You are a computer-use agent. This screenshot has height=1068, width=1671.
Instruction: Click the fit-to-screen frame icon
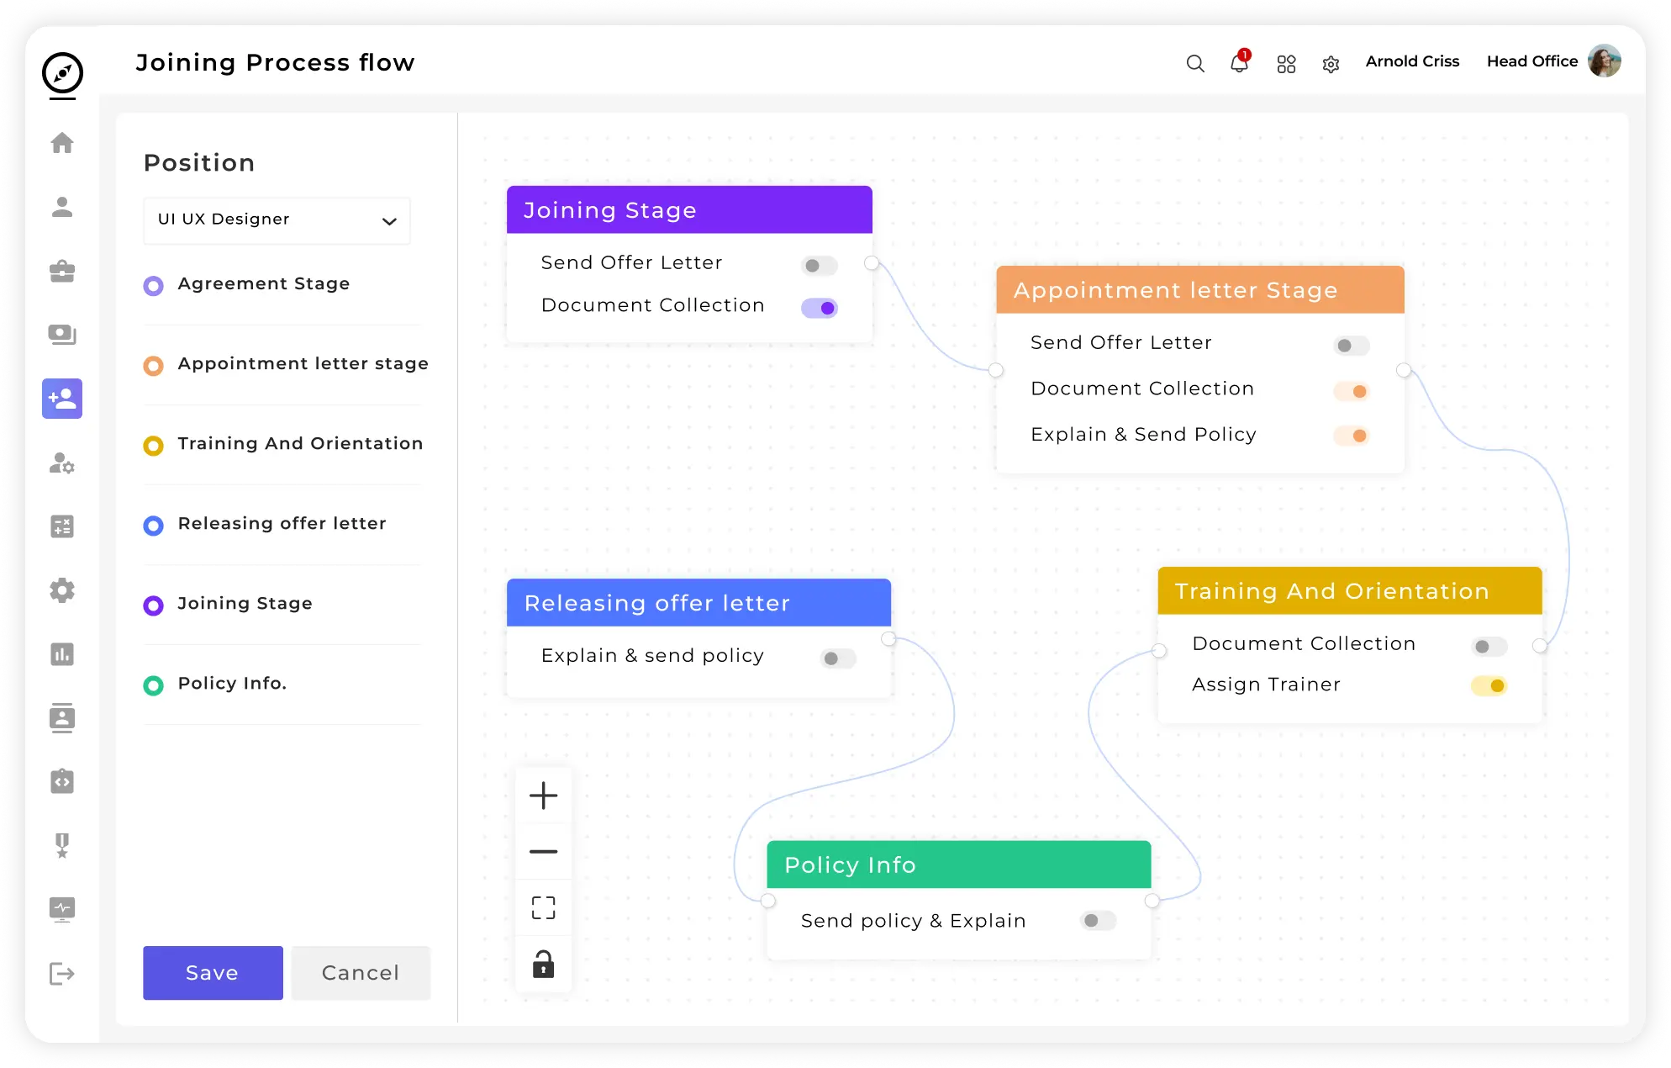pyautogui.click(x=543, y=908)
